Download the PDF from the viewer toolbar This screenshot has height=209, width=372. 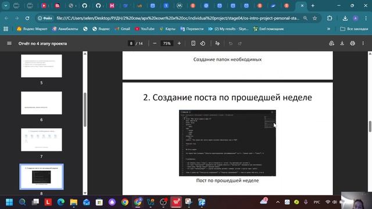coord(342,44)
